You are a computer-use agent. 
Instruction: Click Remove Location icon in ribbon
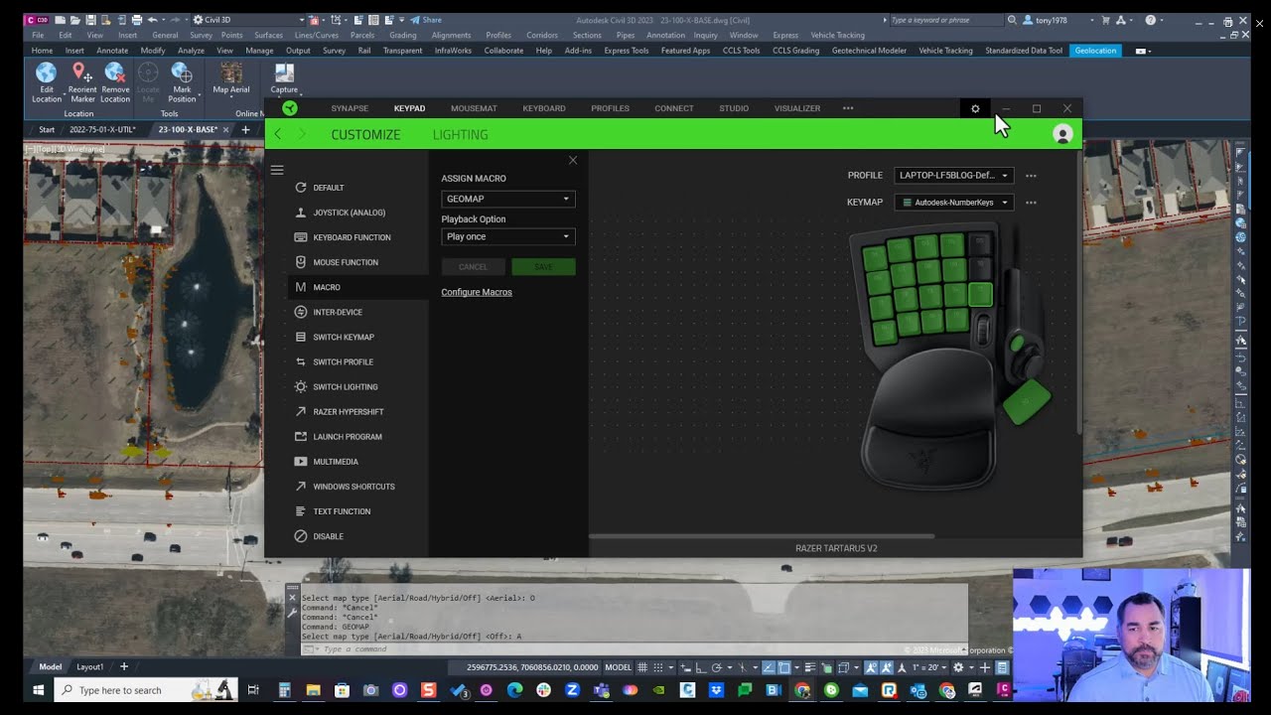(115, 72)
